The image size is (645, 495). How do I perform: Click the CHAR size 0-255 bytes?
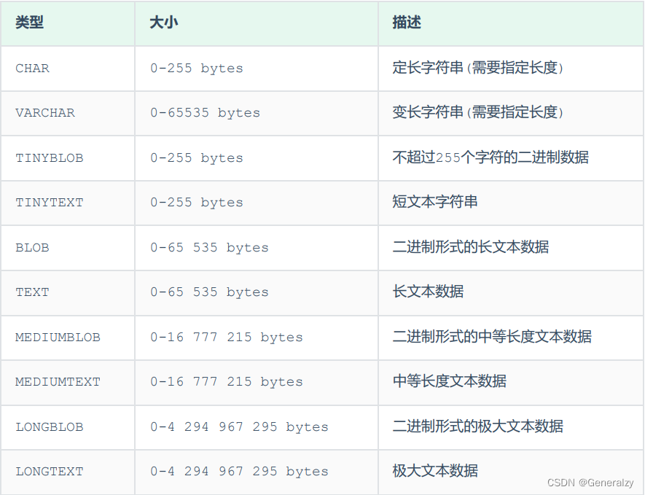197,69
